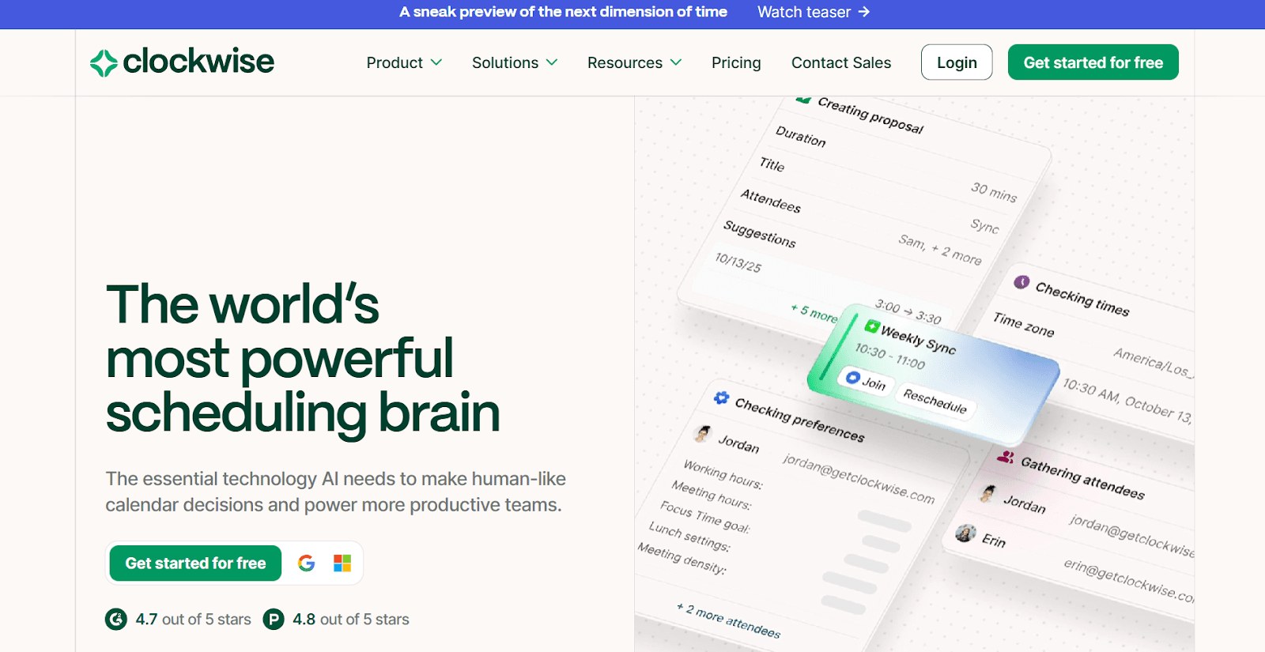
Task: Click the 3:00 → 3:30 suggestion
Action: point(908,311)
